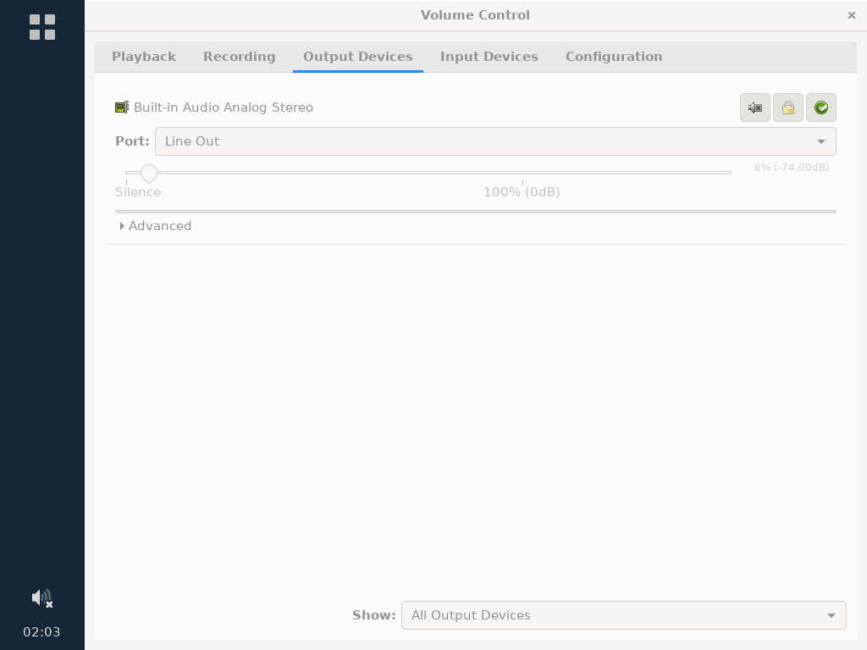This screenshot has width=867, height=650.
Task: Mute the Built-in Audio output
Action: [754, 107]
